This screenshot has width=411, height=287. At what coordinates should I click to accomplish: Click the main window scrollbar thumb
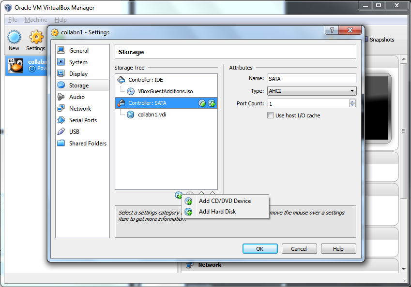(404, 130)
